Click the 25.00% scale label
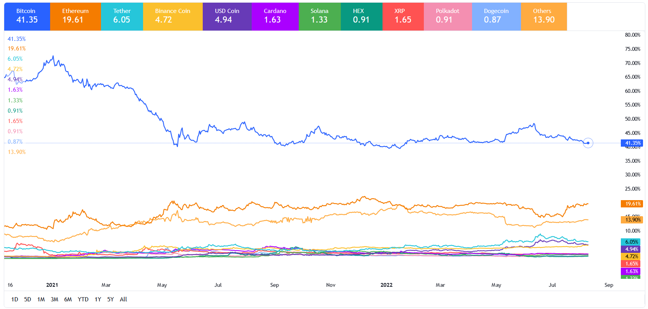The height and width of the screenshot is (309, 648). (x=633, y=189)
